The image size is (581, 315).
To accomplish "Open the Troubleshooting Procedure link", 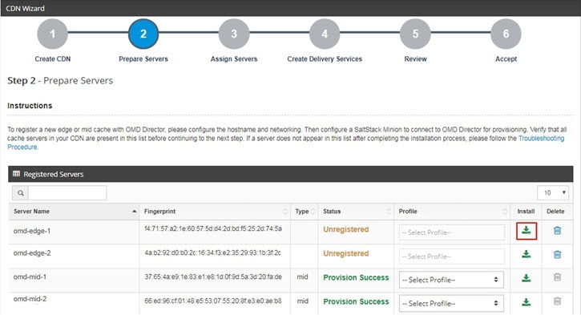I will point(541,138).
